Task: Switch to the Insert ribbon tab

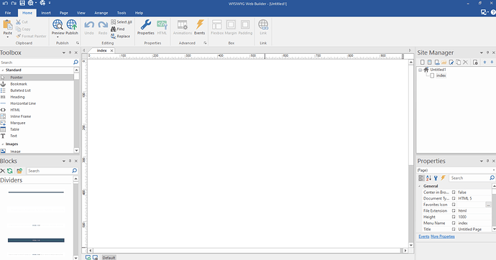Action: coord(46,13)
